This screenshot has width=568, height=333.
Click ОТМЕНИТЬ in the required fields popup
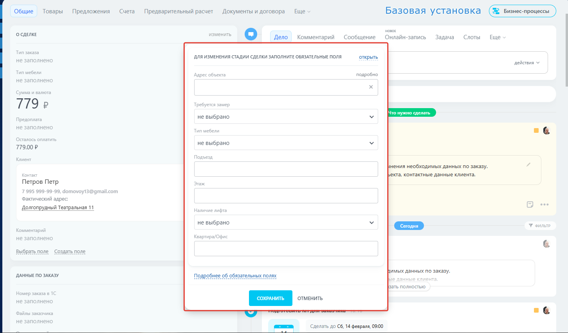[x=310, y=299]
